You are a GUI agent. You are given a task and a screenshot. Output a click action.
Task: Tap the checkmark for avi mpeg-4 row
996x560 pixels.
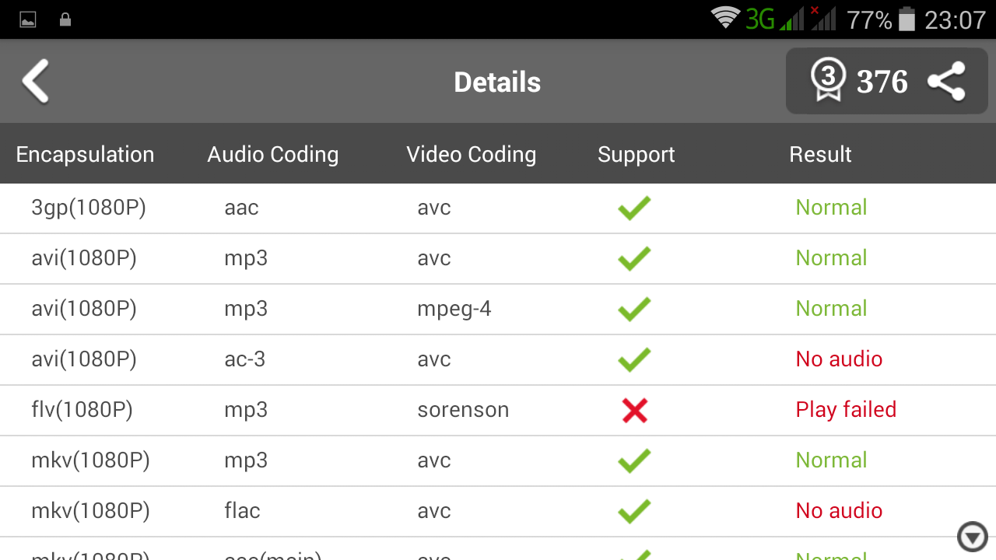(634, 310)
